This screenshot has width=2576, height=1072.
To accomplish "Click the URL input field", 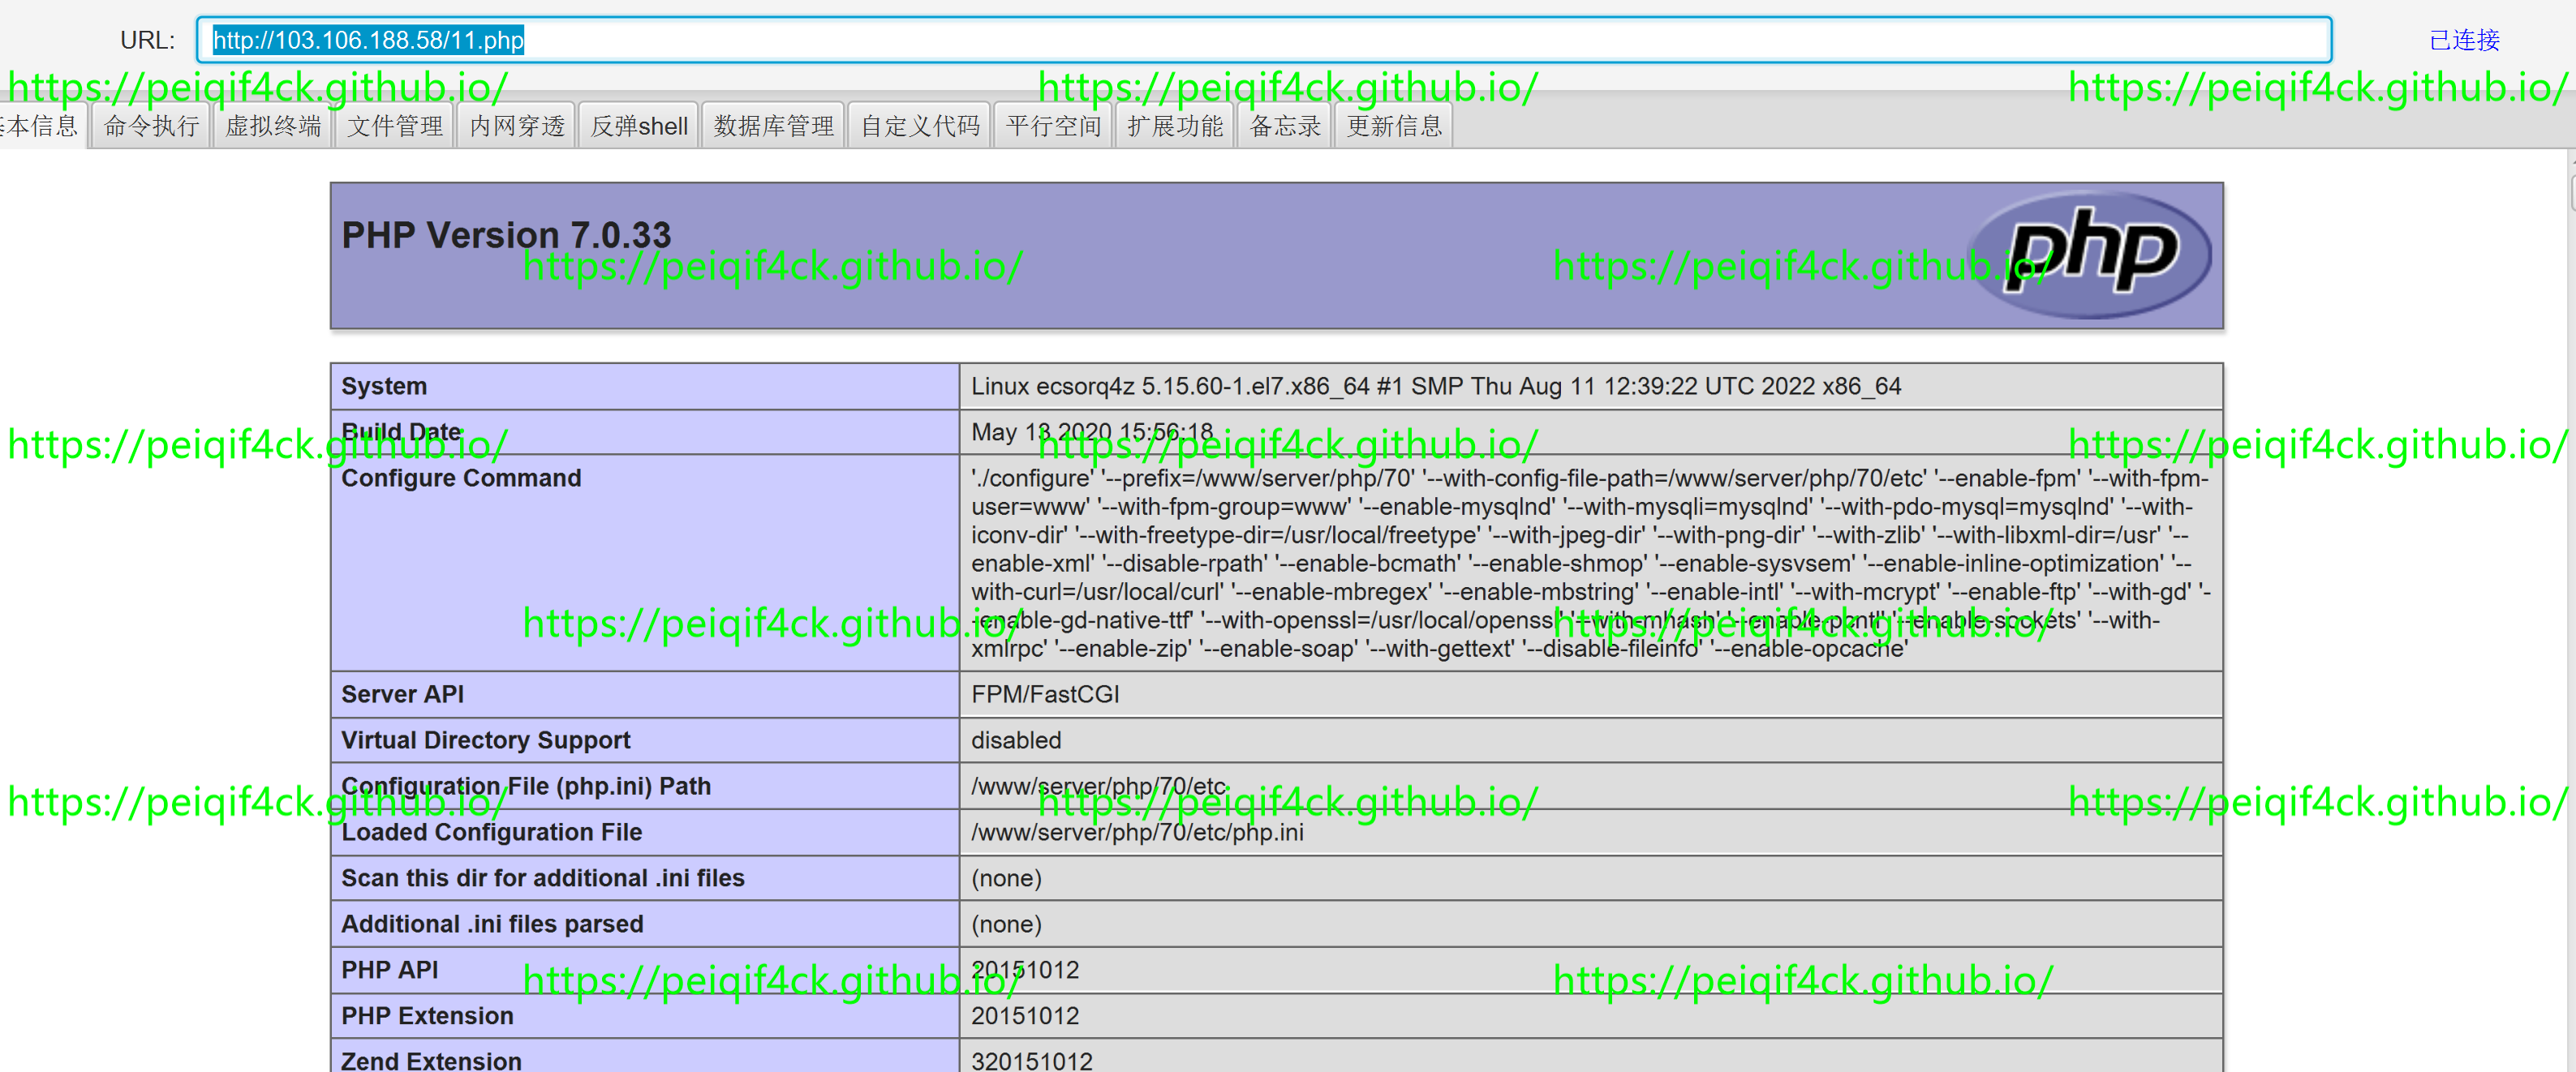I will 1264,40.
